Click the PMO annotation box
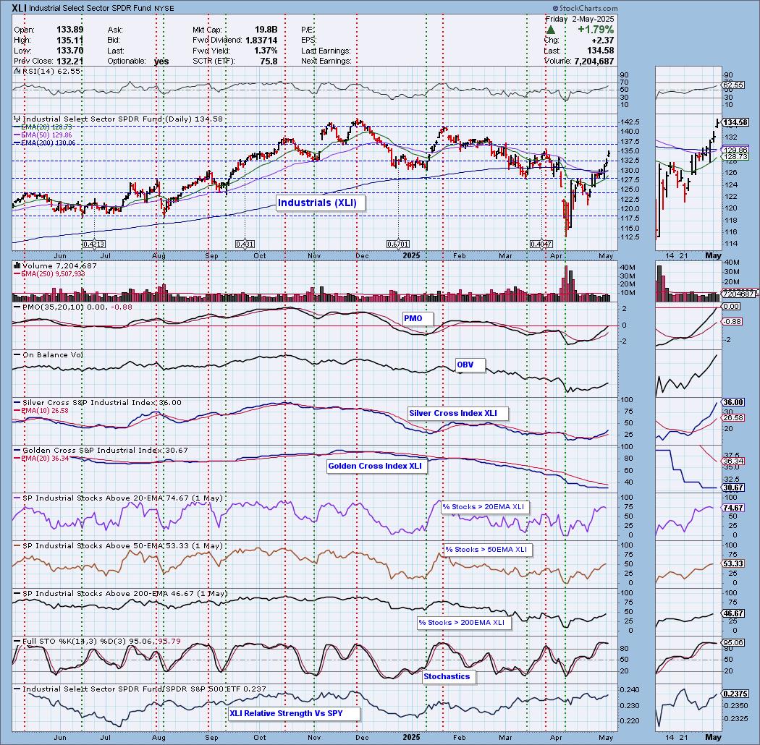The width and height of the screenshot is (760, 745). (x=417, y=319)
